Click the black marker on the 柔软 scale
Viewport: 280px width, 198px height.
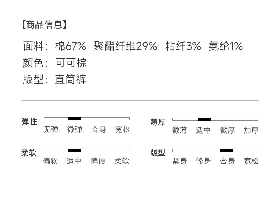point(74,151)
